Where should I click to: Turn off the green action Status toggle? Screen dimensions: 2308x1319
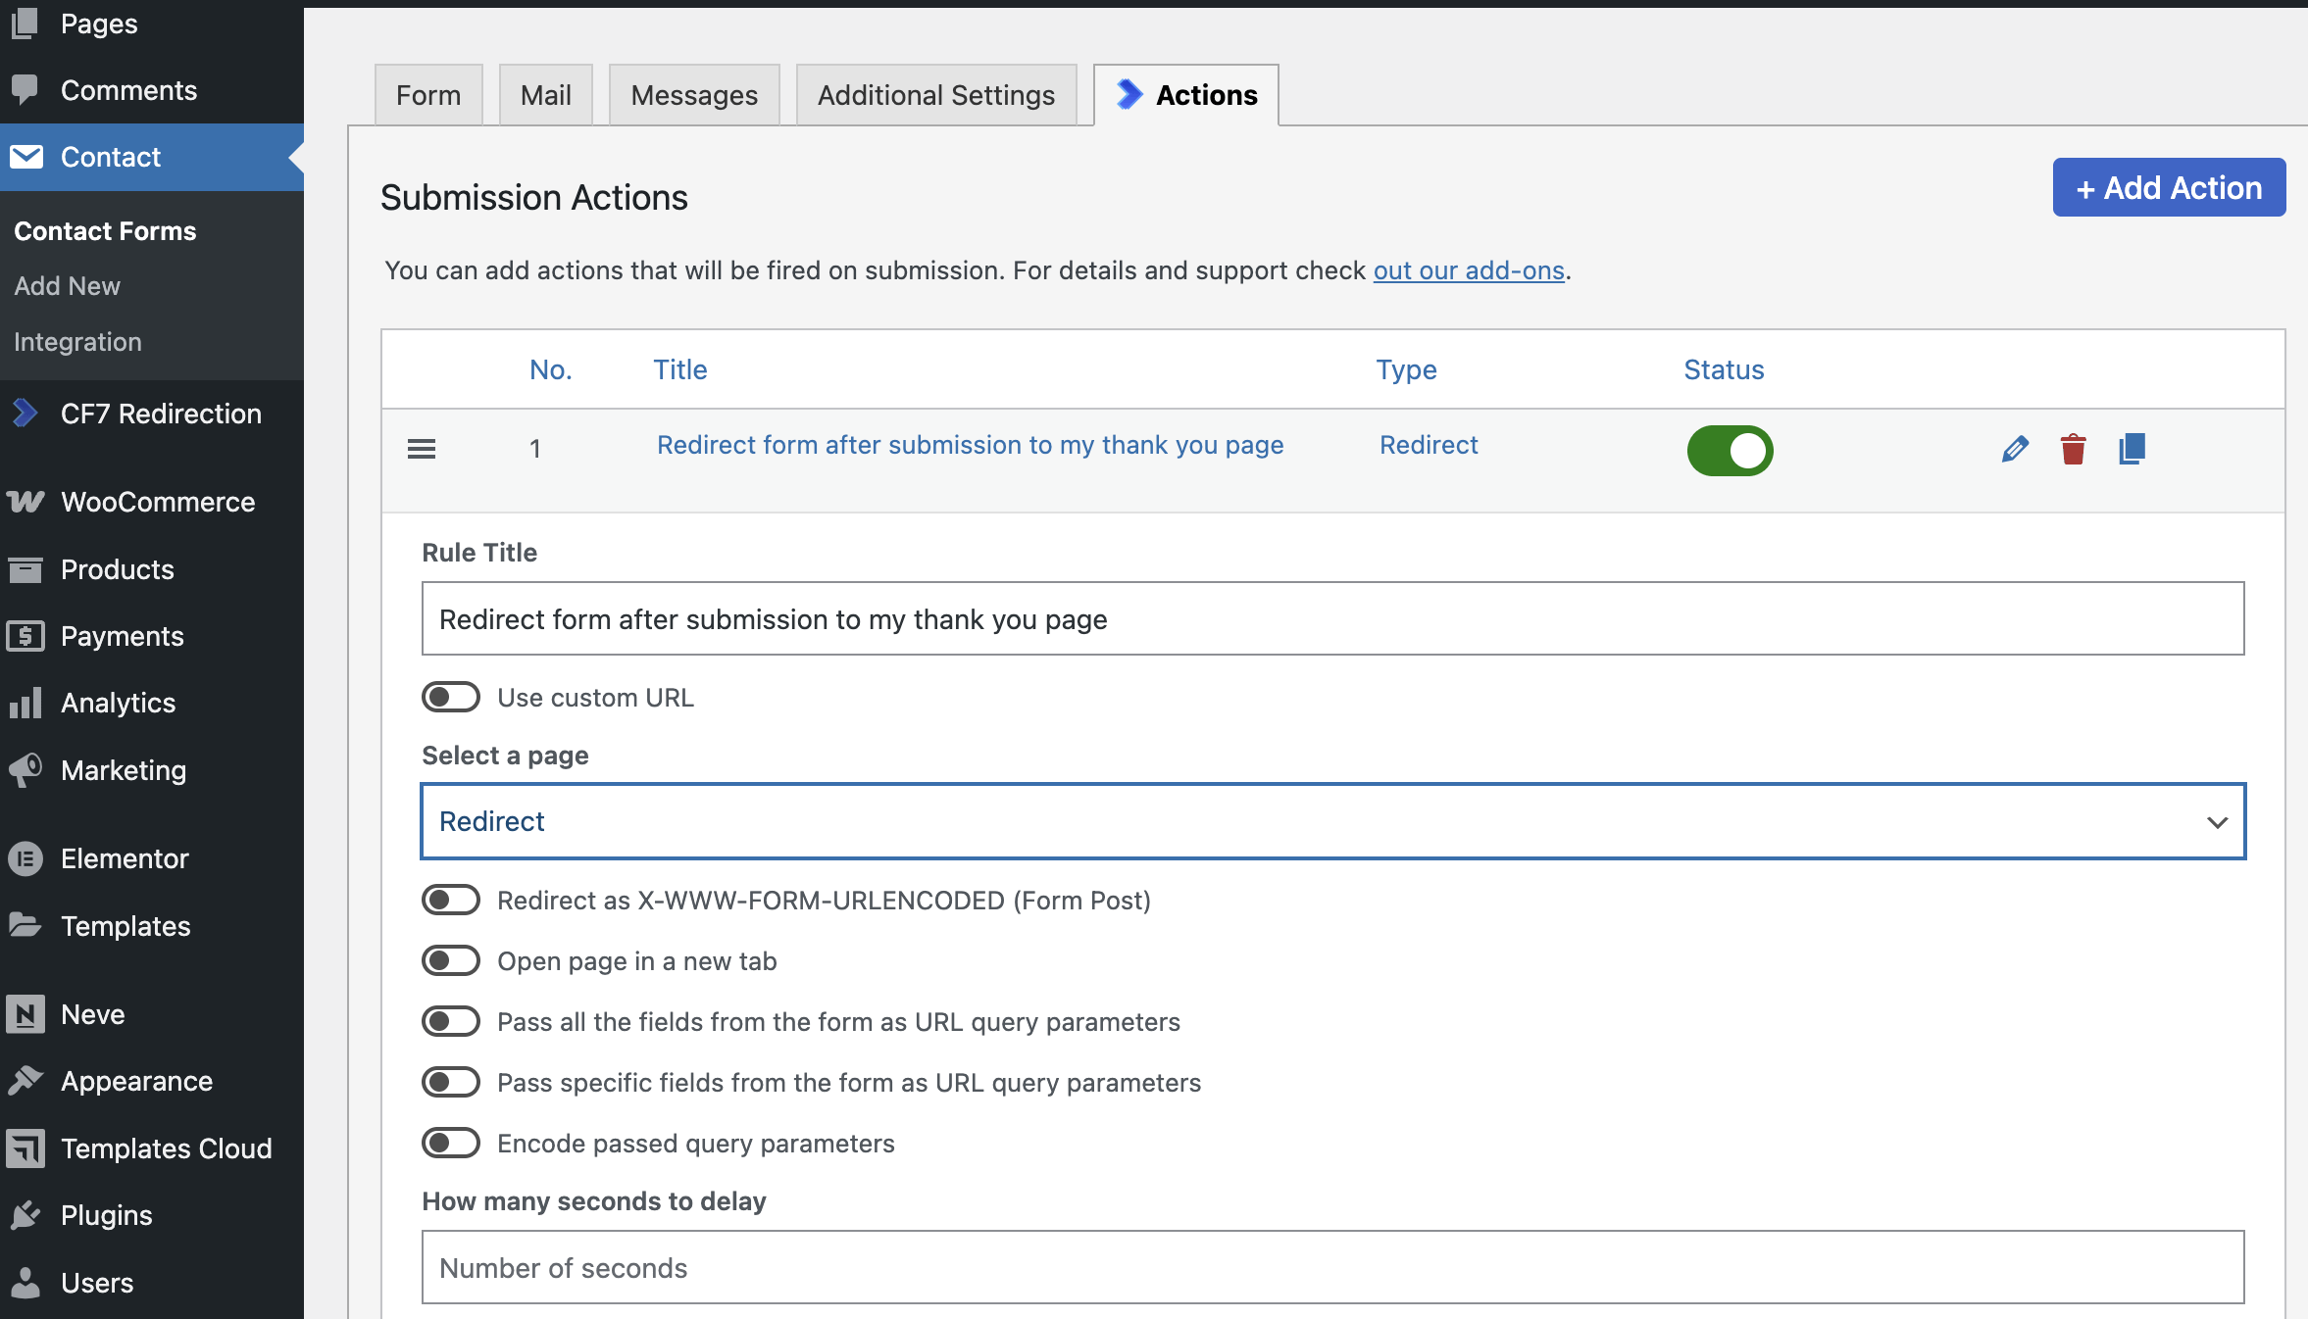pos(1730,451)
